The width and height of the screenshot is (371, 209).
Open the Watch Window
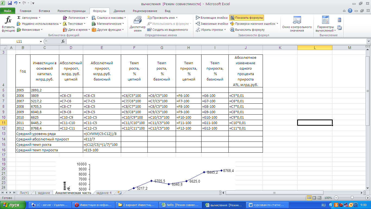(x=297, y=24)
